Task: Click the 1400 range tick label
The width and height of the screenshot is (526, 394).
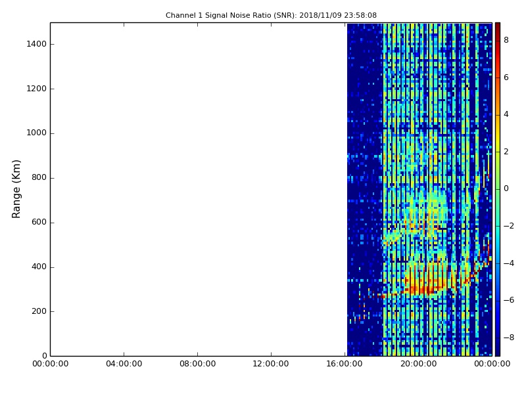Action: click(37, 44)
